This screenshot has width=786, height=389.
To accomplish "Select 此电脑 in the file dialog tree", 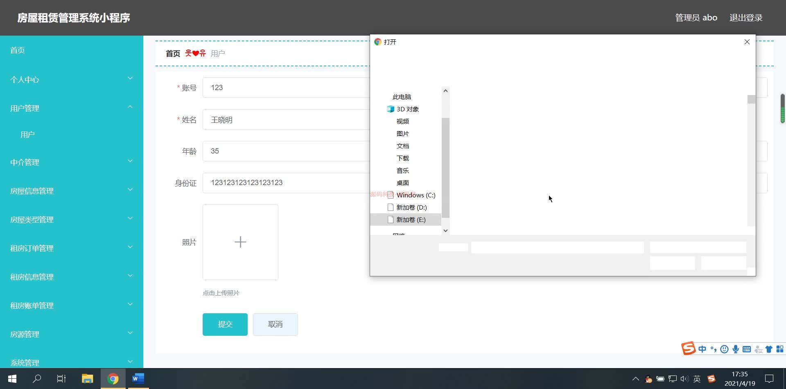I will 402,97.
